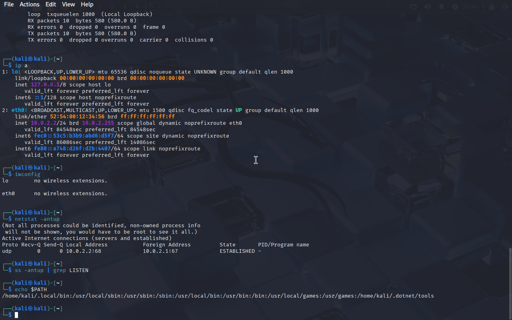Click the empty prompt cursor at the bottom
The height and width of the screenshot is (320, 512).
pos(16,315)
